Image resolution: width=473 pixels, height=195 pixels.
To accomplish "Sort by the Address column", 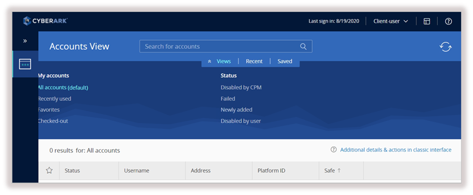I will [219, 171].
